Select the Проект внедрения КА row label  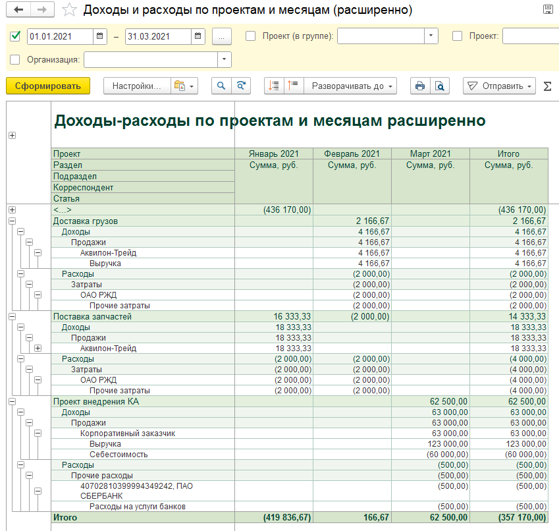click(96, 402)
